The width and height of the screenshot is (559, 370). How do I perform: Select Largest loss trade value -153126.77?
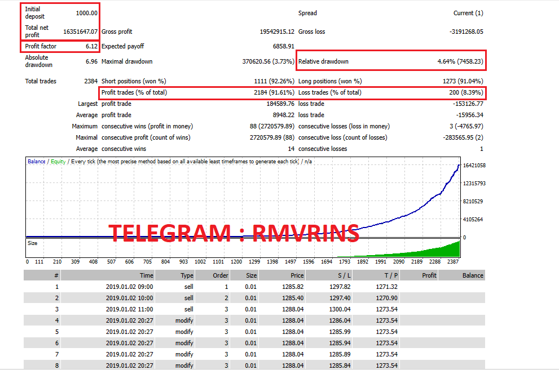468,104
